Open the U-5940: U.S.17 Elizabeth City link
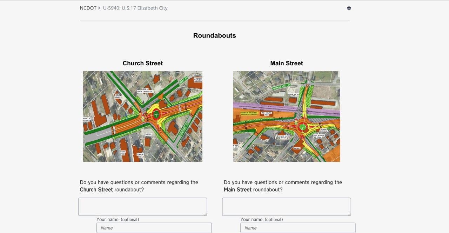Viewport: 449px width, 233px height. click(x=135, y=8)
